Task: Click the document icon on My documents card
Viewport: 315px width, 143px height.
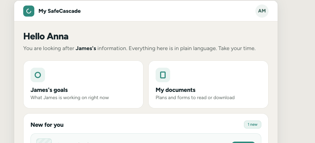Action: (163, 75)
